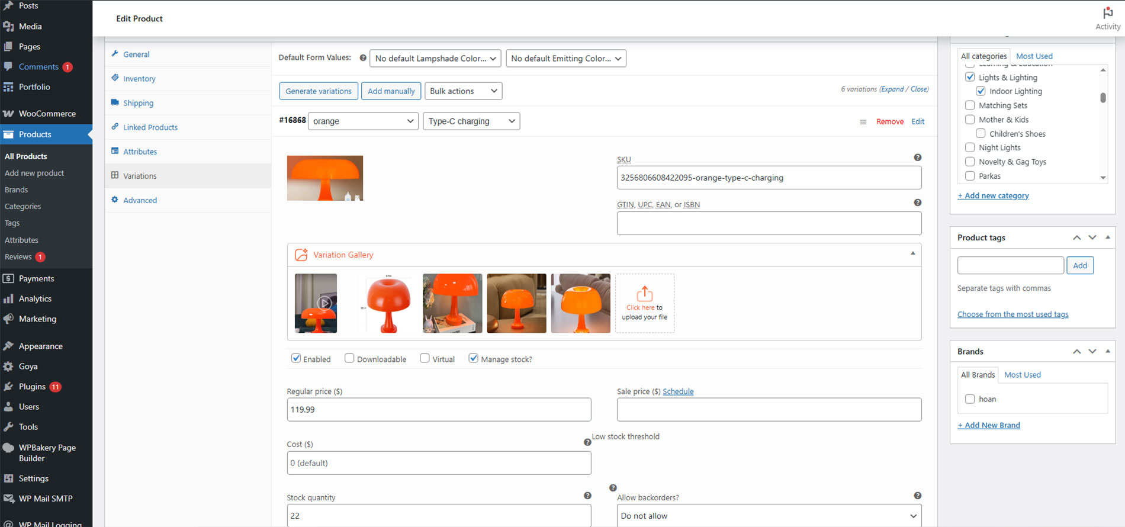The height and width of the screenshot is (527, 1125).
Task: Open the Inventory product data tab
Action: point(139,79)
